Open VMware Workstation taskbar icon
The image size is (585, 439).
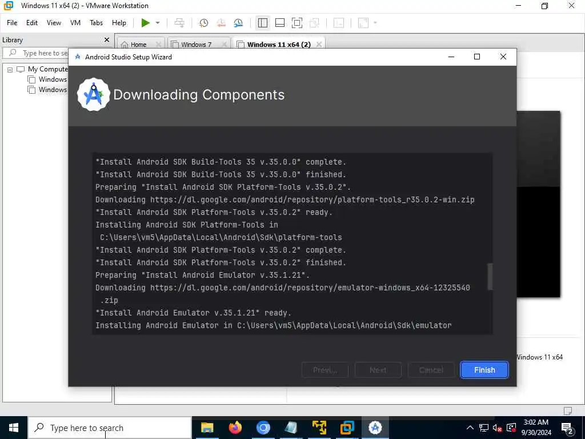point(347,428)
